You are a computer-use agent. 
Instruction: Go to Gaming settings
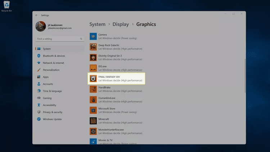pos(60,98)
